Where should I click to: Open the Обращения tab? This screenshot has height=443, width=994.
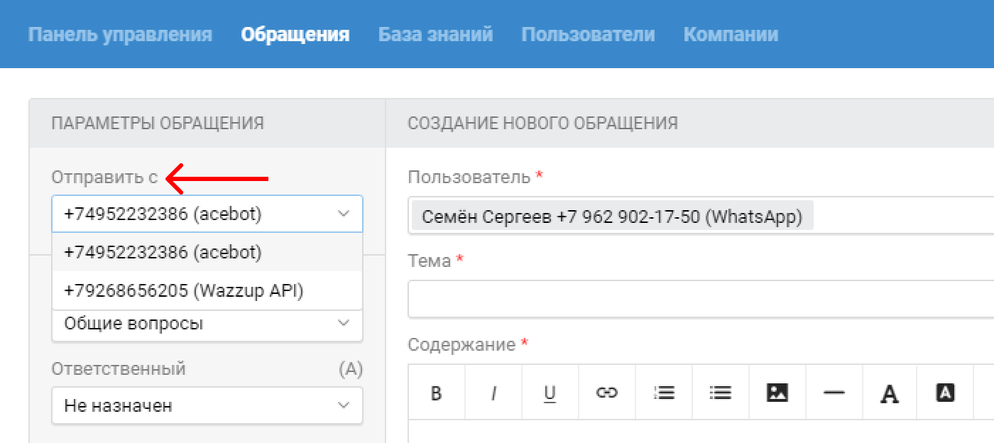(x=295, y=34)
